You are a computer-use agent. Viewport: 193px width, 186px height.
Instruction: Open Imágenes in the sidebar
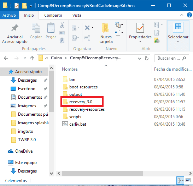coord(27,106)
